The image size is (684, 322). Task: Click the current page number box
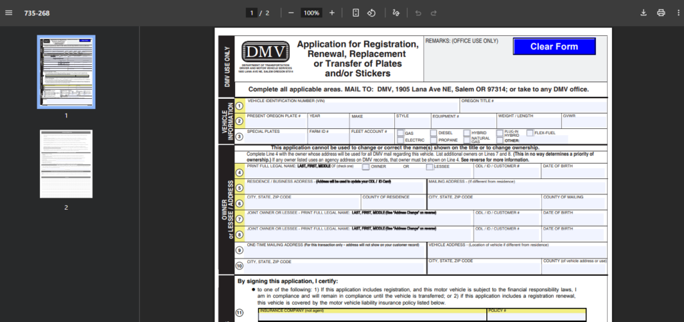coord(252,13)
